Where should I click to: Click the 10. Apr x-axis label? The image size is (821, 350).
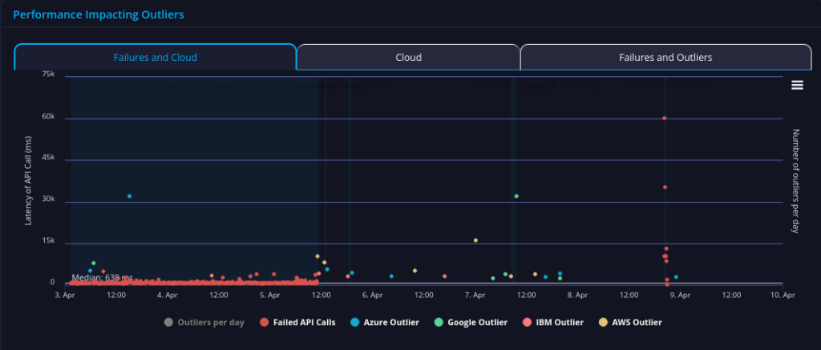(x=783, y=296)
